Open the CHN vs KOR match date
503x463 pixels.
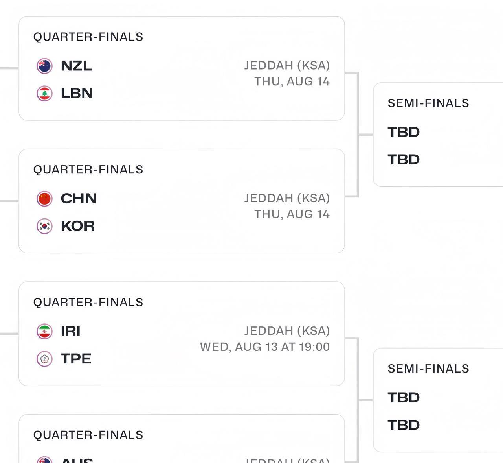pyautogui.click(x=292, y=214)
